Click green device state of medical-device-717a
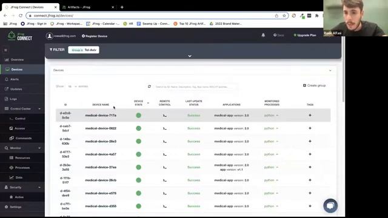The image size is (388, 218). coord(139,116)
